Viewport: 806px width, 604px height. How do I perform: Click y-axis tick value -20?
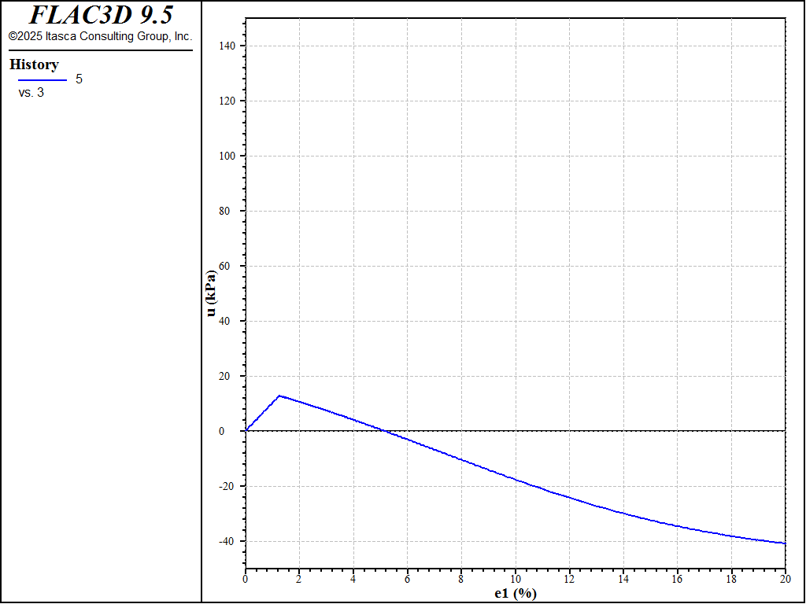pos(227,486)
